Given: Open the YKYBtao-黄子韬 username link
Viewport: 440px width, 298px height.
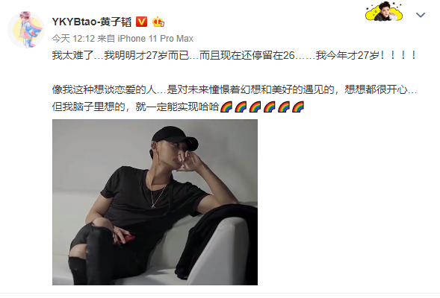Looking at the screenshot, I should coord(92,22).
